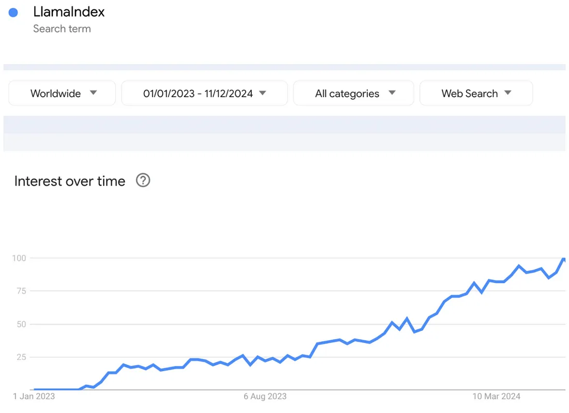The width and height of the screenshot is (569, 413).
Task: Select the LlamaIndex search term title
Action: click(x=69, y=12)
